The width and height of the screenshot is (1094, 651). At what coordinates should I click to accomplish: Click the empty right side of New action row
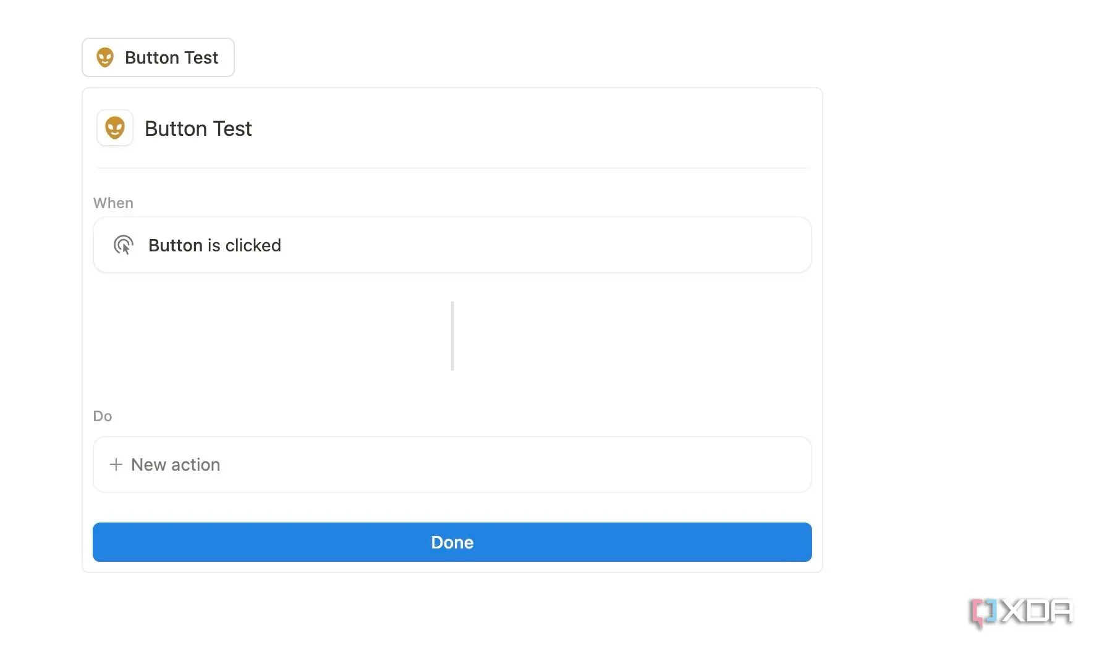pyautogui.click(x=618, y=464)
